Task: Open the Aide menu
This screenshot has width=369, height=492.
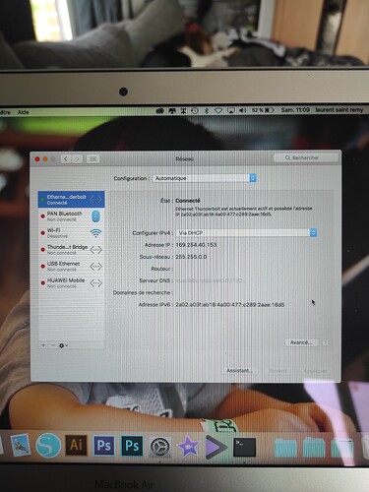Action: (23, 112)
